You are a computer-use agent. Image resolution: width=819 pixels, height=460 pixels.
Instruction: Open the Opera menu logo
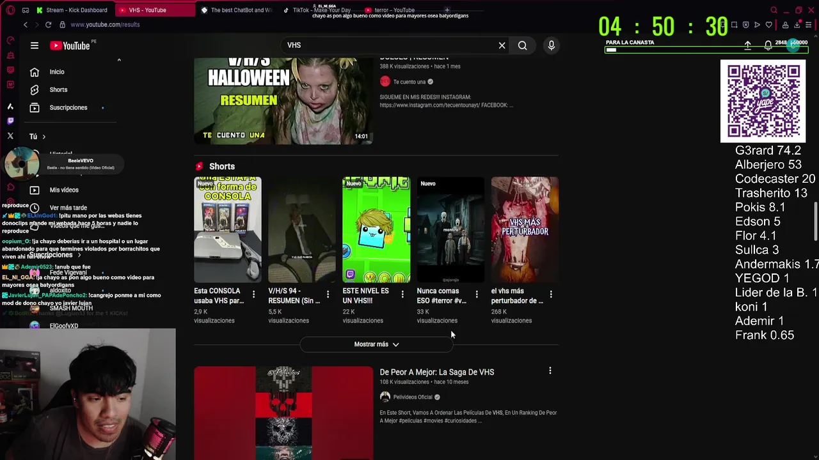pos(10,10)
